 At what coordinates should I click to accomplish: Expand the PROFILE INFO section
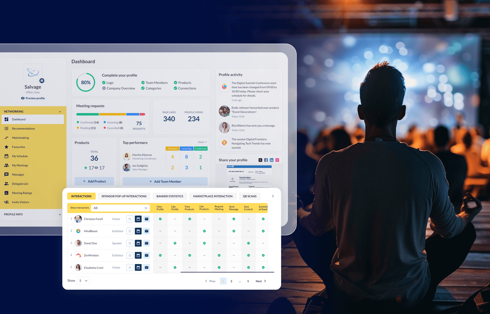click(x=33, y=214)
